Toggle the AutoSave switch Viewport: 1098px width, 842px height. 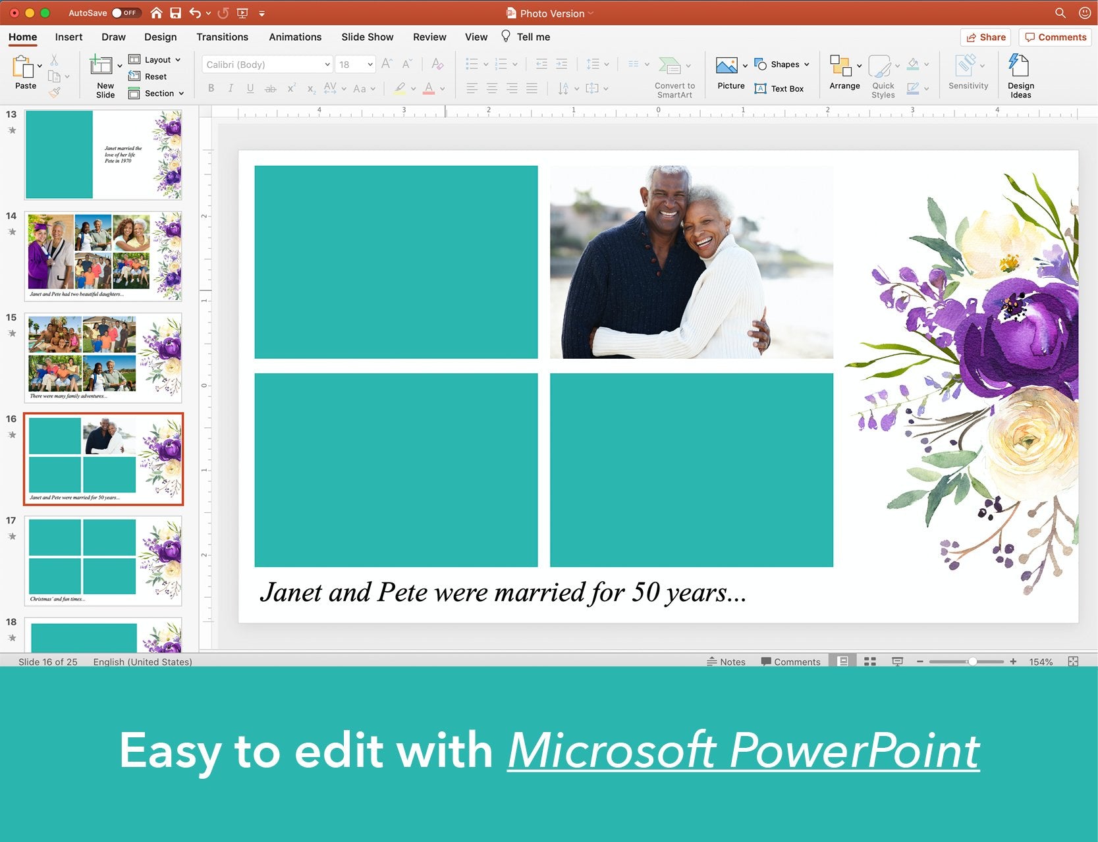[x=126, y=13]
